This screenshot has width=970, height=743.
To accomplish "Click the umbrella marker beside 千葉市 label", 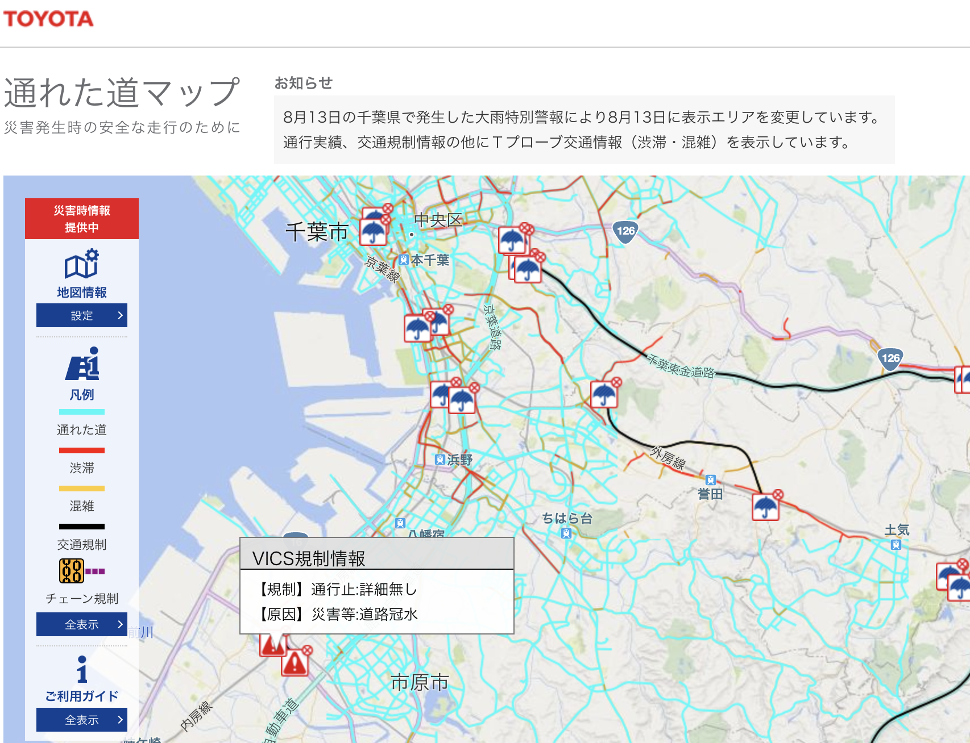I will [x=373, y=232].
